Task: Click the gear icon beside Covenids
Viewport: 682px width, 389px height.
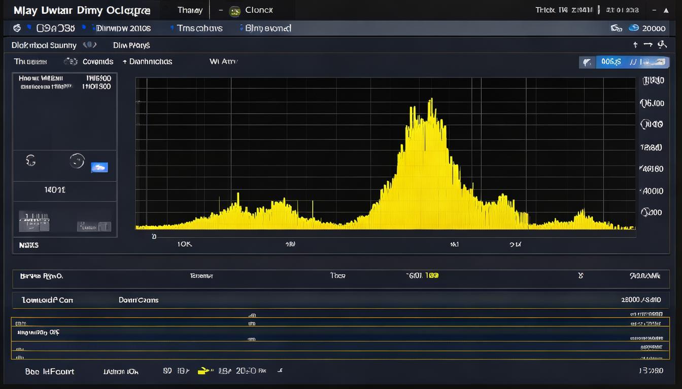Action: coord(70,61)
